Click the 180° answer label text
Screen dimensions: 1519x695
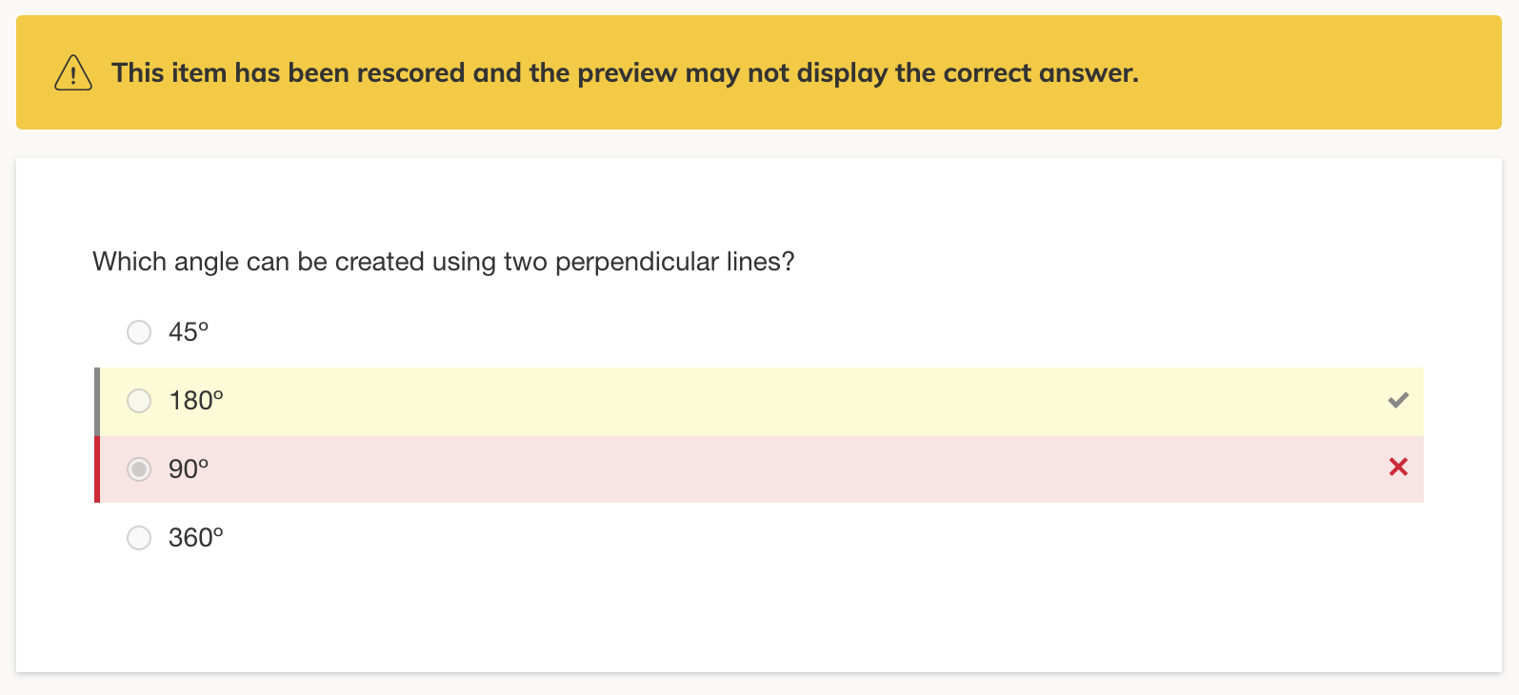[x=196, y=401]
